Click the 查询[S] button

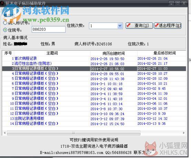tap(139, 26)
